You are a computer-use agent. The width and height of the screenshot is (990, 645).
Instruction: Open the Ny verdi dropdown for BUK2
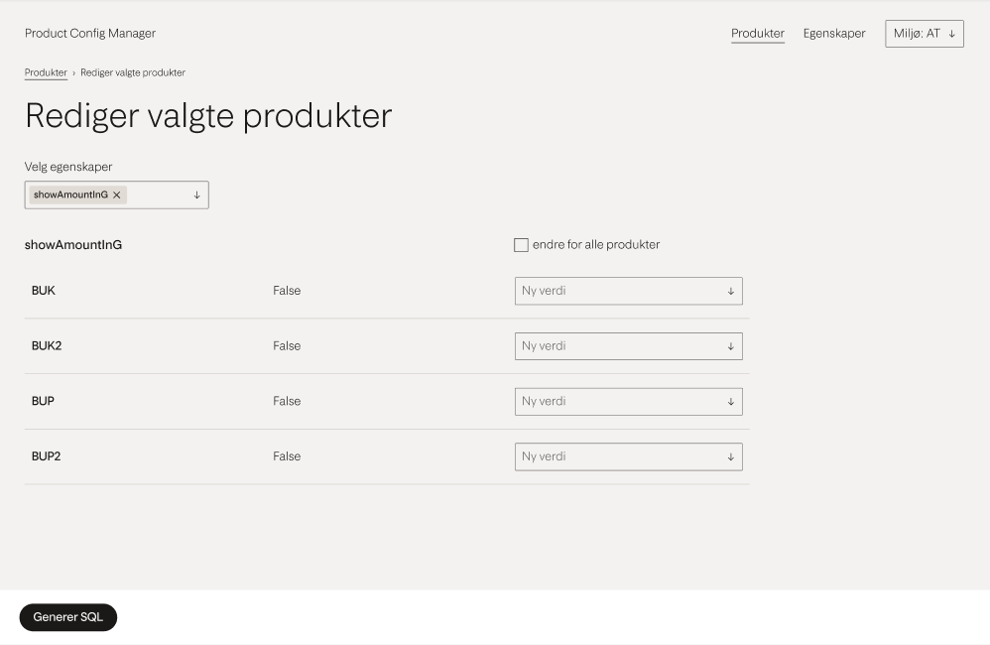pyautogui.click(x=628, y=346)
